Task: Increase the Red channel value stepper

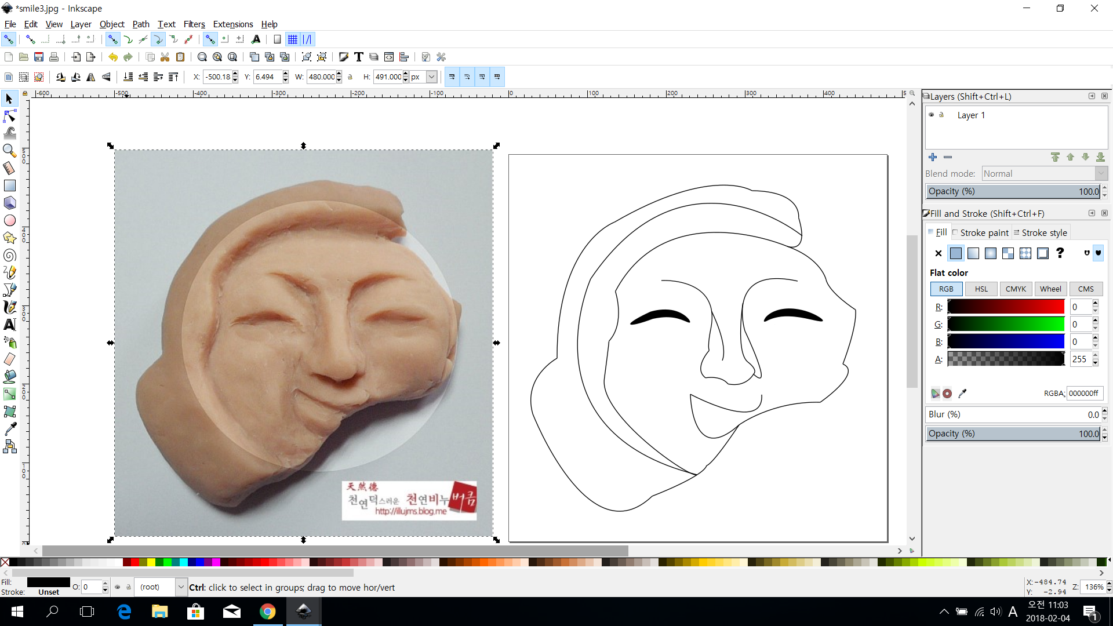Action: pyautogui.click(x=1096, y=303)
